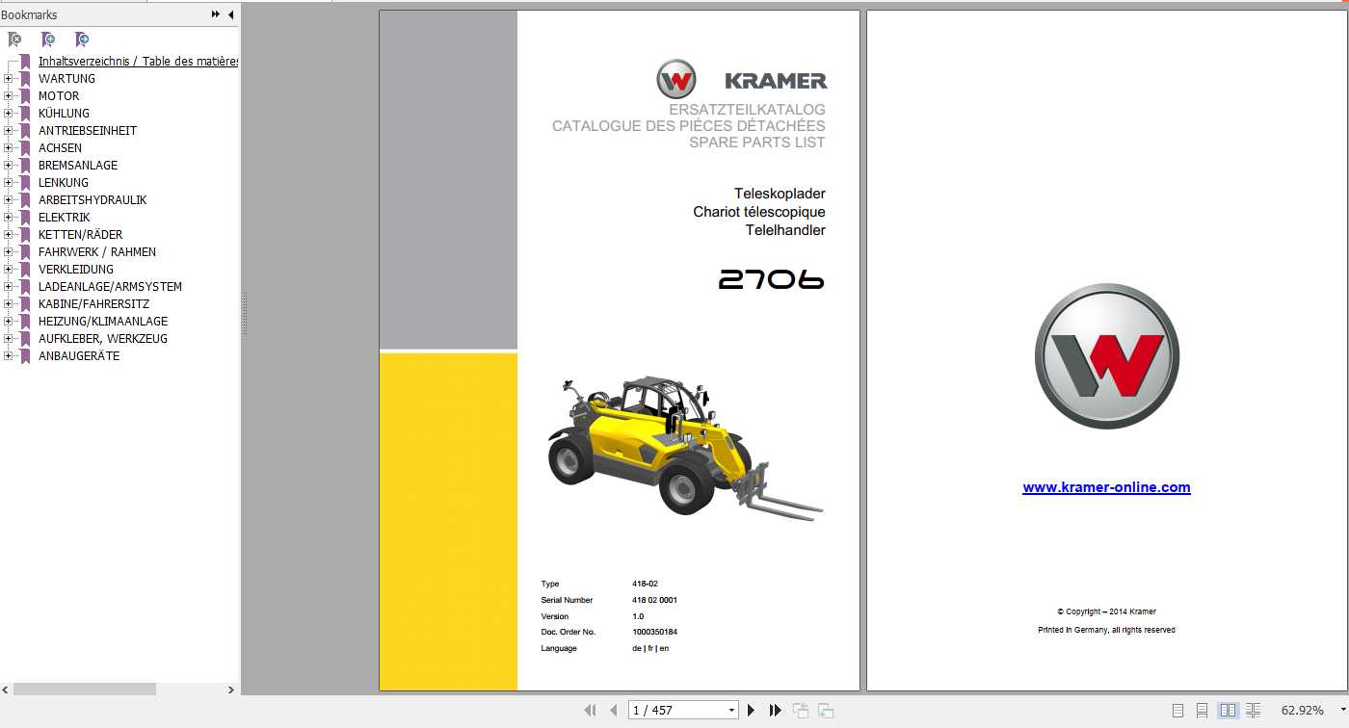Image resolution: width=1349 pixels, height=728 pixels.
Task: Click the Bookmarks panel title
Action: pos(29,14)
